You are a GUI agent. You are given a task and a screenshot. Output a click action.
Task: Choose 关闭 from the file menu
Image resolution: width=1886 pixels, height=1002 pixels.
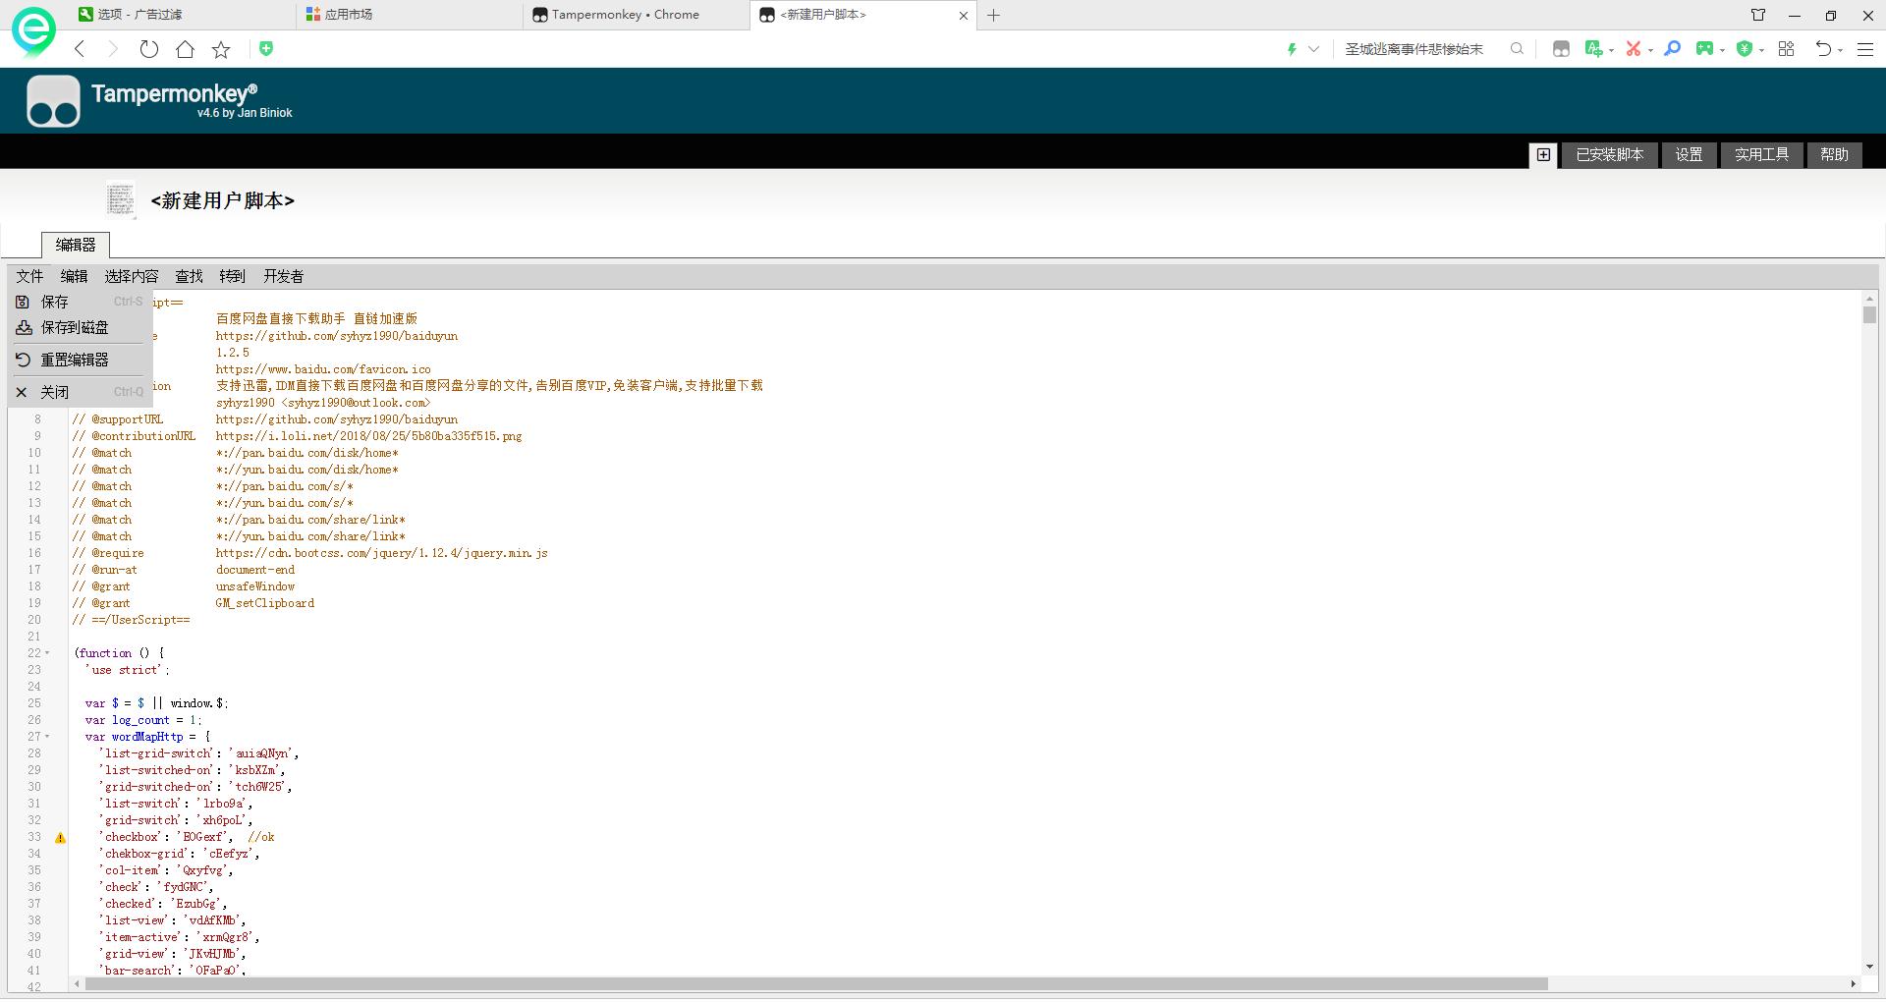pyautogui.click(x=81, y=393)
